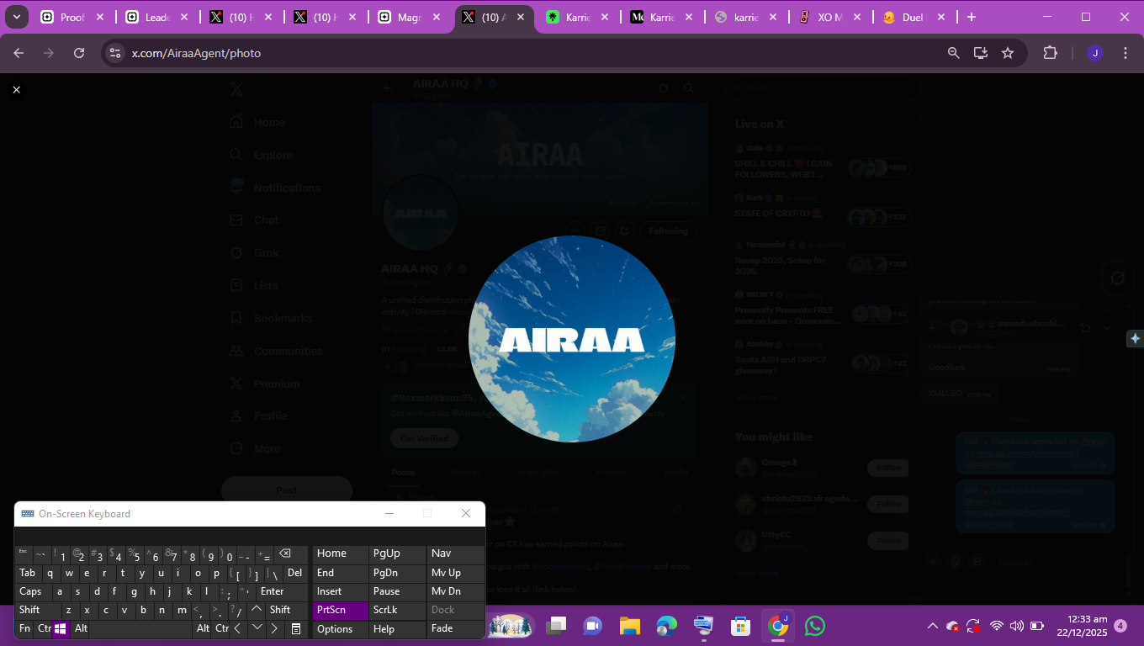The height and width of the screenshot is (646, 1144).
Task: Reload the current page
Action: click(79, 53)
